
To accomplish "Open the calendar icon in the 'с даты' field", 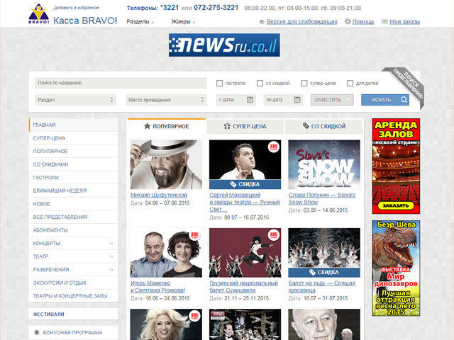I will coord(250,100).
